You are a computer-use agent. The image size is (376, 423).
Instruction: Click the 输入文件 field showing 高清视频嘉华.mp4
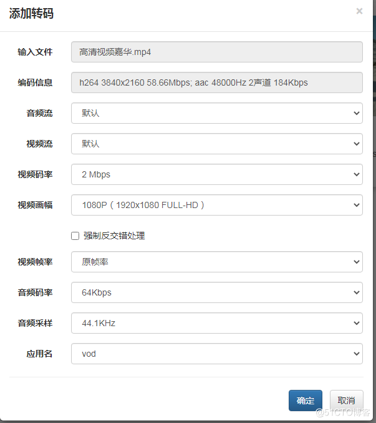coord(217,52)
